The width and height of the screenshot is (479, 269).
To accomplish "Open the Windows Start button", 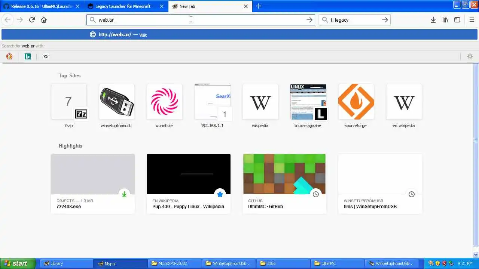I will 18,263.
